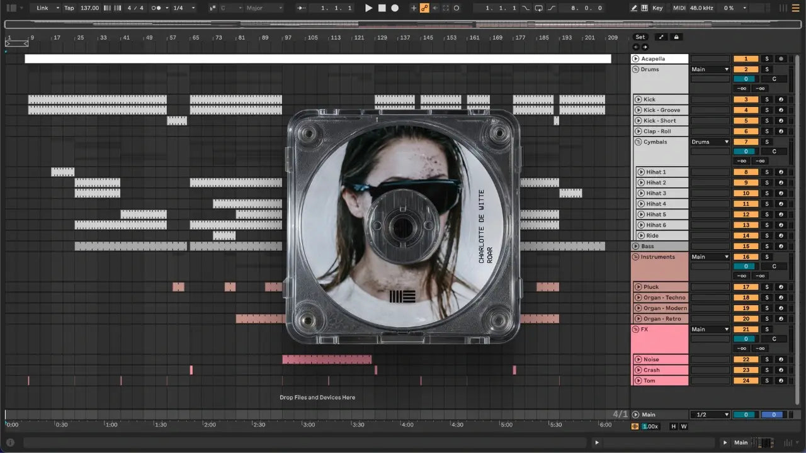The image size is (806, 453).
Task: Click the Drums group pan control
Action: coord(774,79)
